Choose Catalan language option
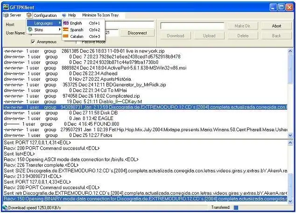Viewport: 296px width, 213px height. [x=84, y=36]
